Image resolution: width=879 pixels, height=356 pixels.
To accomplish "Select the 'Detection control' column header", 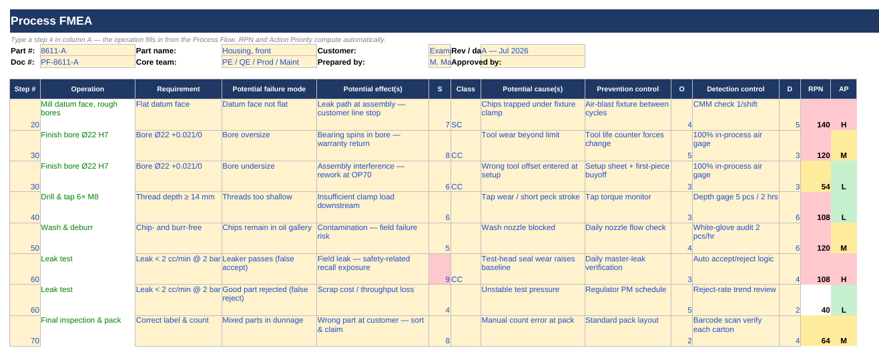I will click(736, 89).
